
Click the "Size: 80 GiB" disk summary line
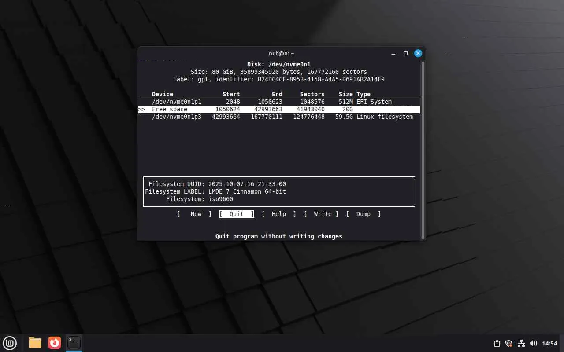(x=279, y=72)
